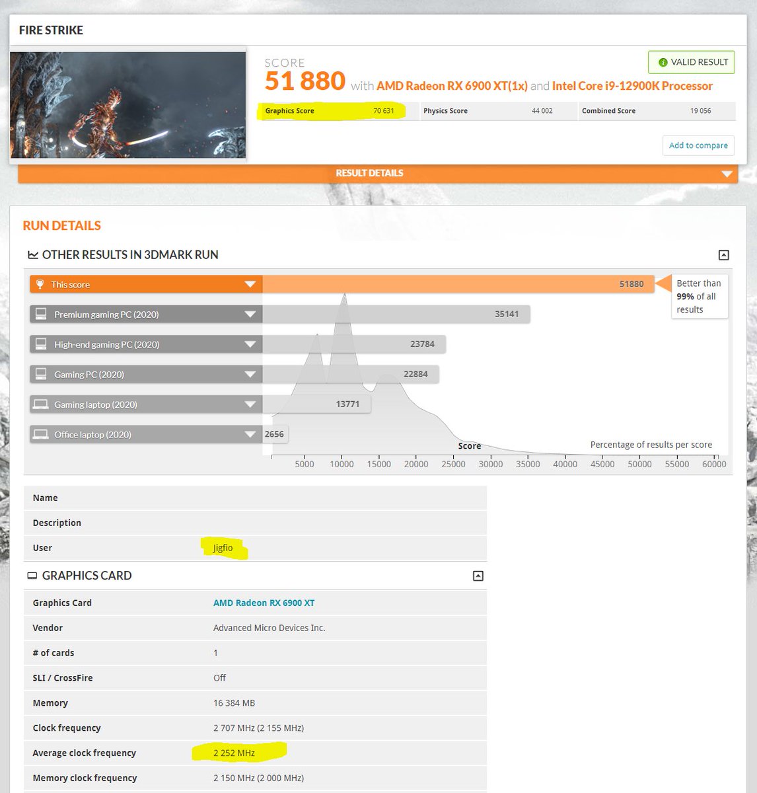
Task: Click the Average clock frequency value 2 252 MHz
Action: 234,753
